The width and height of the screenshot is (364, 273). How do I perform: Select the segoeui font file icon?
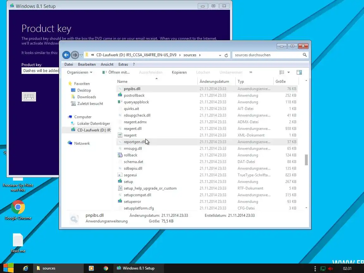pos(120,175)
